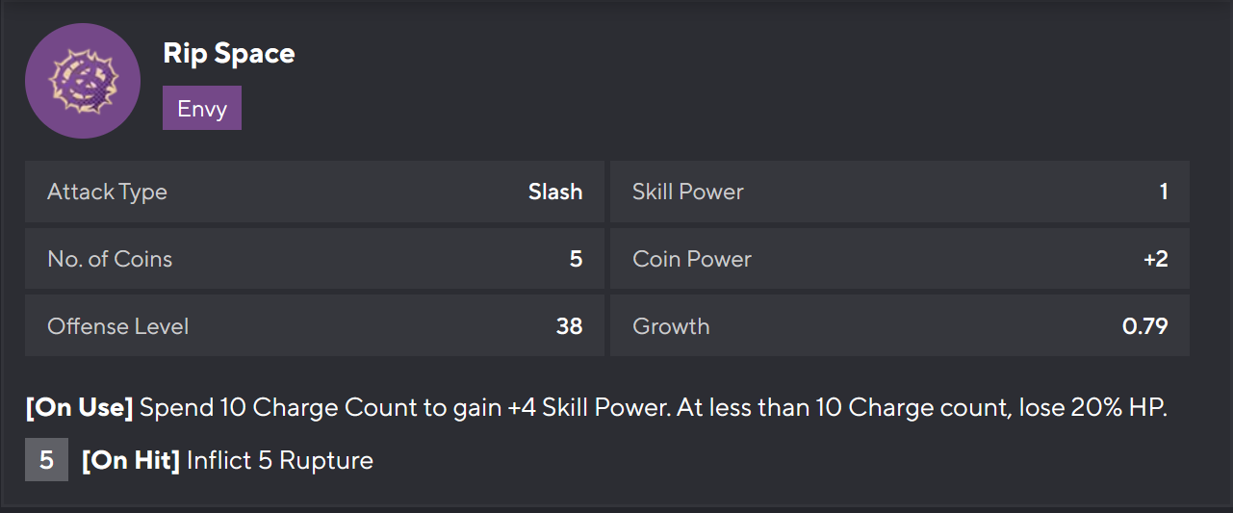Select the Growth value 0.79
This screenshot has height=513, width=1233.
click(x=1145, y=326)
